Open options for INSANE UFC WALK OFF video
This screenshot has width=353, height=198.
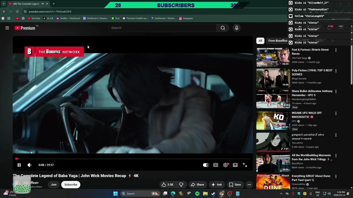(x=336, y=113)
